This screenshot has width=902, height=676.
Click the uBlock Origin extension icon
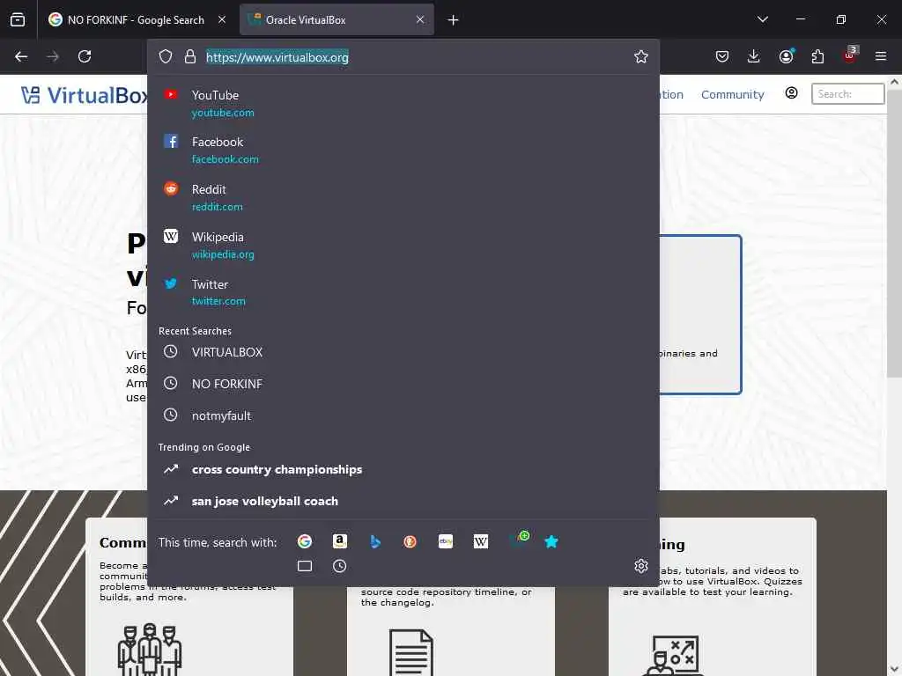tap(850, 55)
